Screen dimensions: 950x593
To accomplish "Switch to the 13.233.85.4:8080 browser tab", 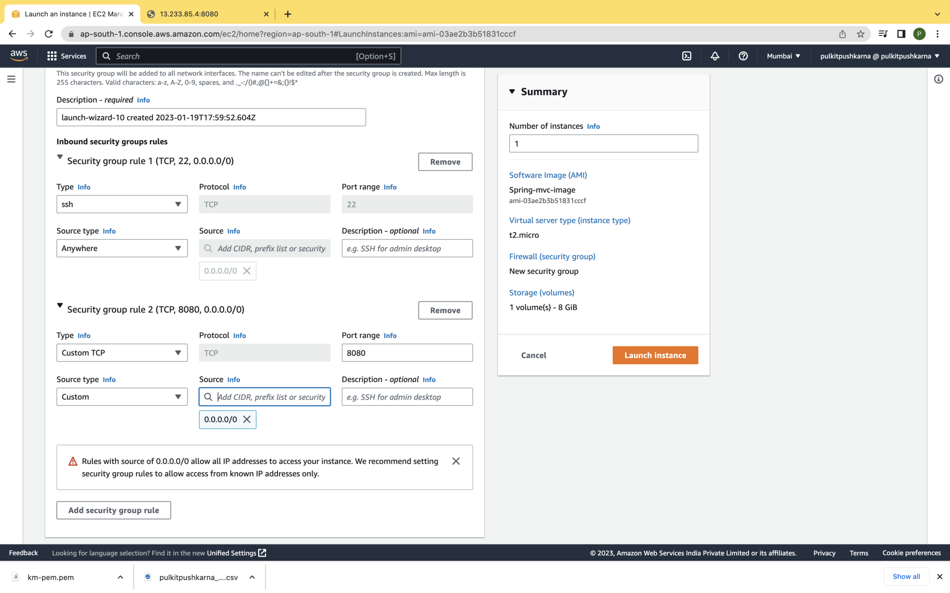I will click(207, 14).
